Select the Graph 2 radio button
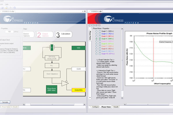The height and width of the screenshot is (115, 173). click(97, 34)
